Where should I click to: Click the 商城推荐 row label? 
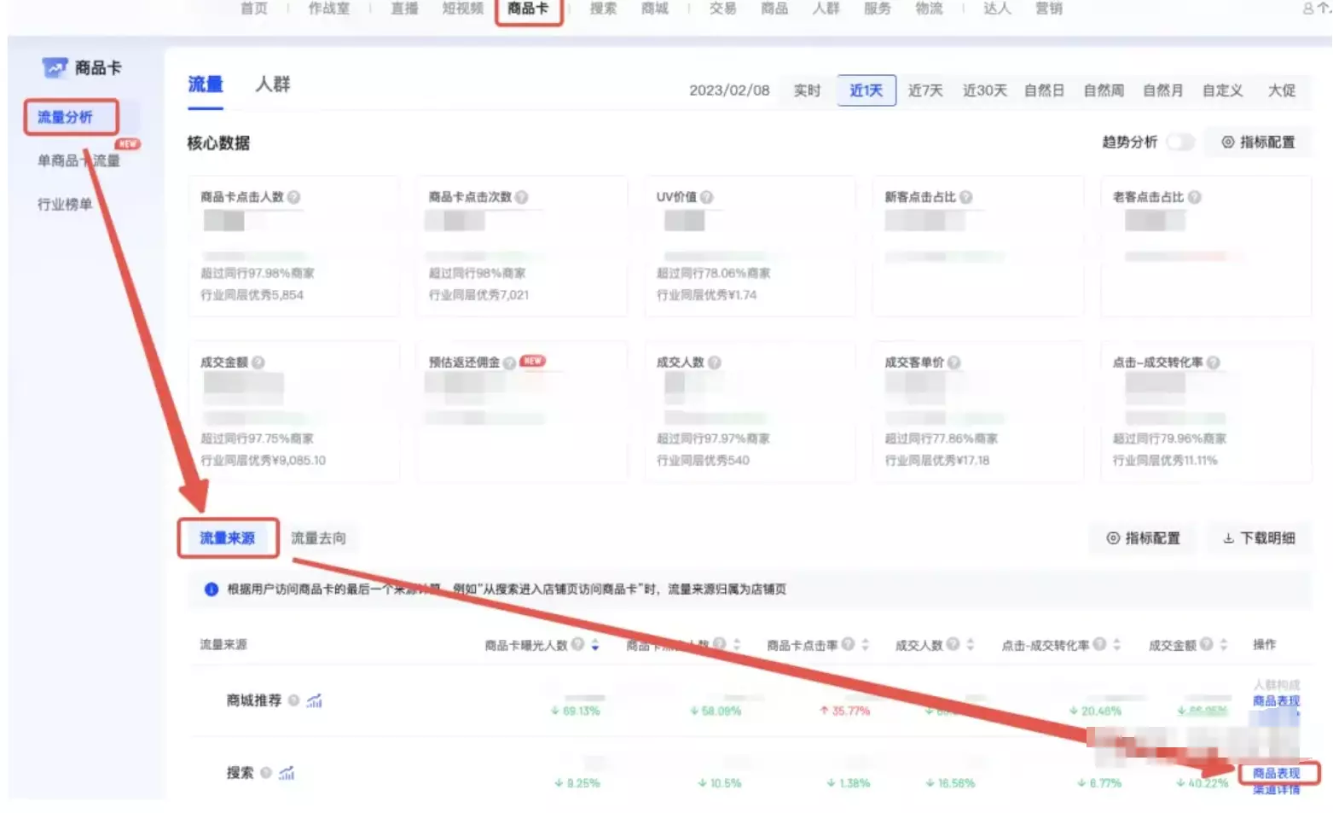point(253,700)
